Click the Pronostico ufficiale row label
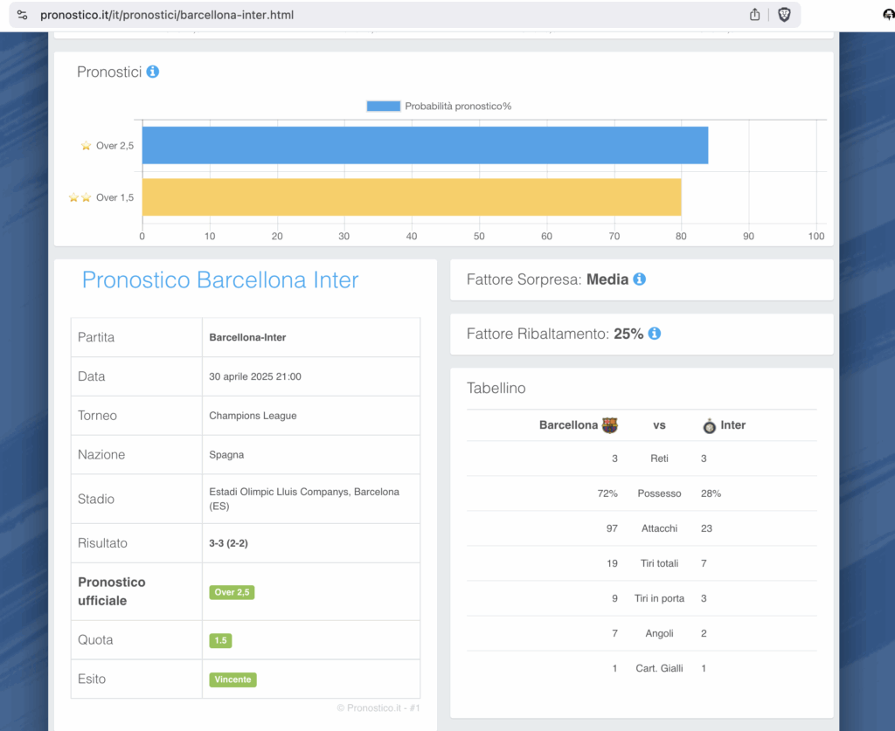 [x=112, y=591]
